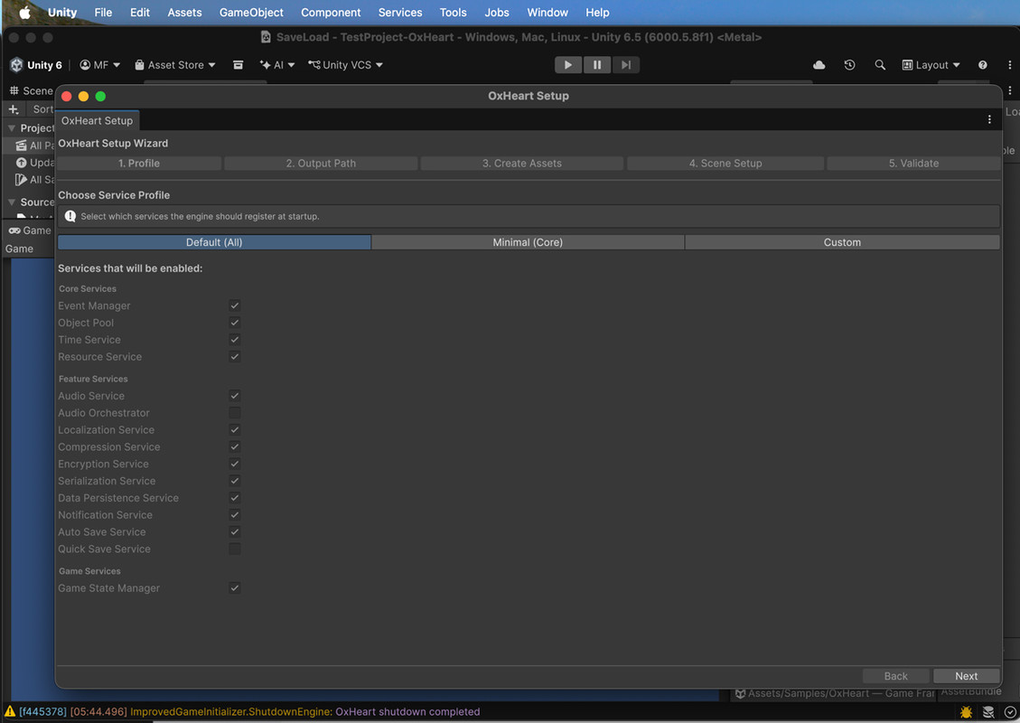
Task: Toggle the Resource Service checkbox
Action: [x=235, y=357]
